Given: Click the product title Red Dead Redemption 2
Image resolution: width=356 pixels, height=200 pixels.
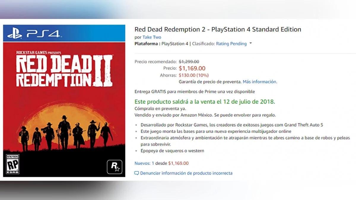Looking at the screenshot, I should coord(218,29).
